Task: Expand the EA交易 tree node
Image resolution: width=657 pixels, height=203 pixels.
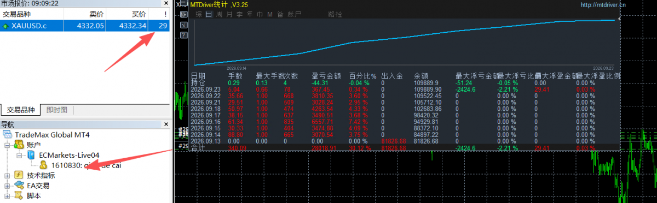Action: pyautogui.click(x=7, y=186)
